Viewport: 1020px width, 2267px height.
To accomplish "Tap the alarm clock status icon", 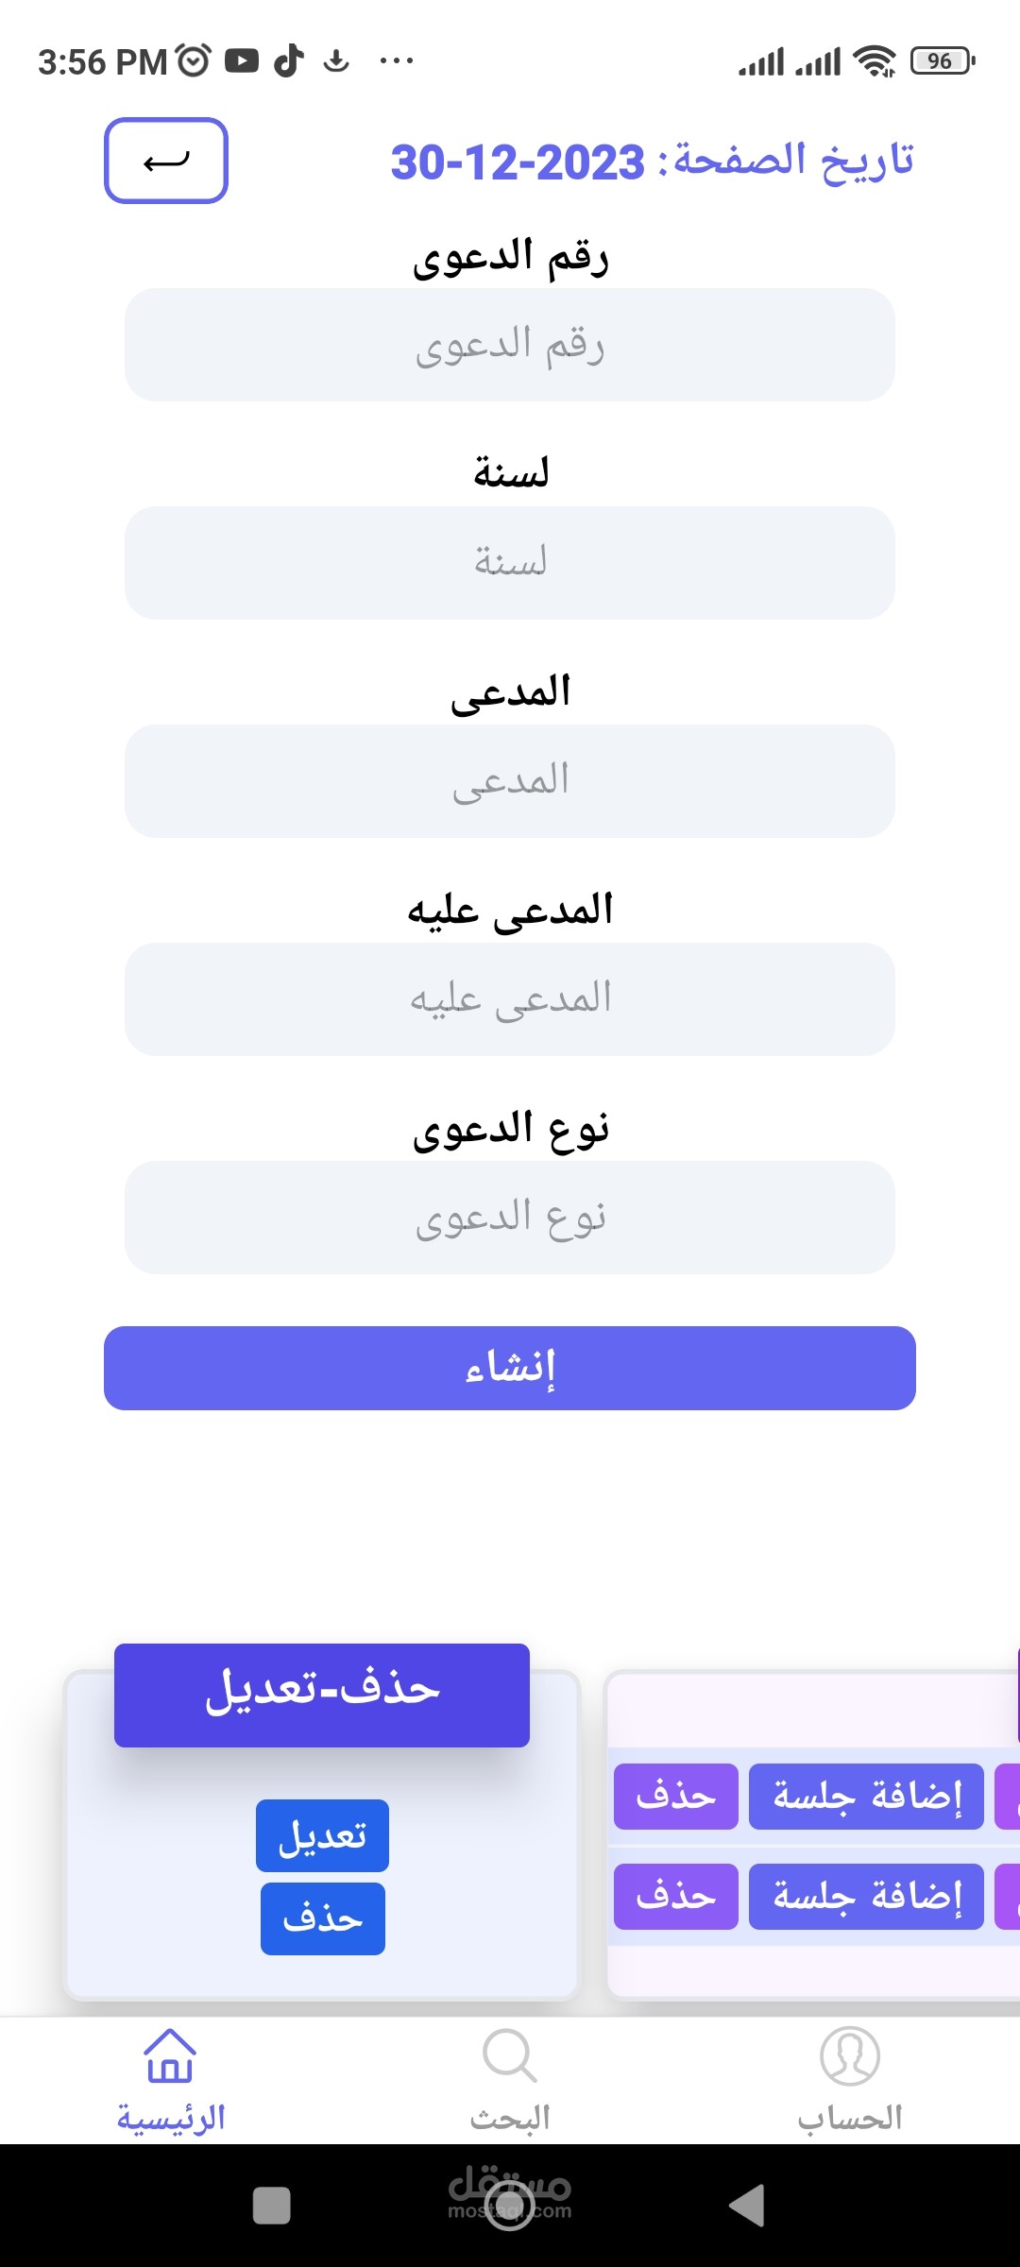I will [194, 61].
